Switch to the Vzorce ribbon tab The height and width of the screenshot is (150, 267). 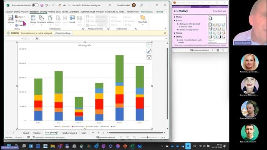(51, 12)
